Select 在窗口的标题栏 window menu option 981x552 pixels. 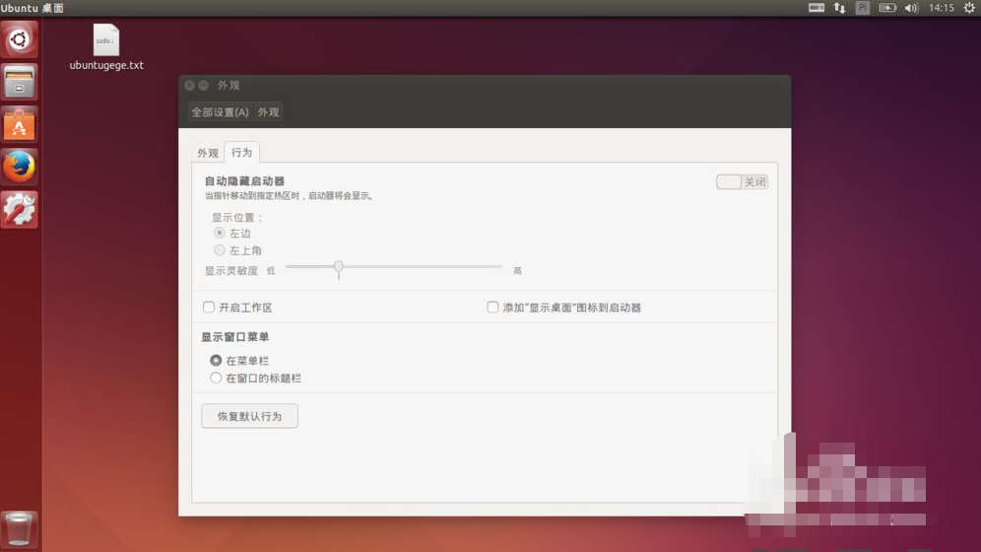click(x=216, y=378)
